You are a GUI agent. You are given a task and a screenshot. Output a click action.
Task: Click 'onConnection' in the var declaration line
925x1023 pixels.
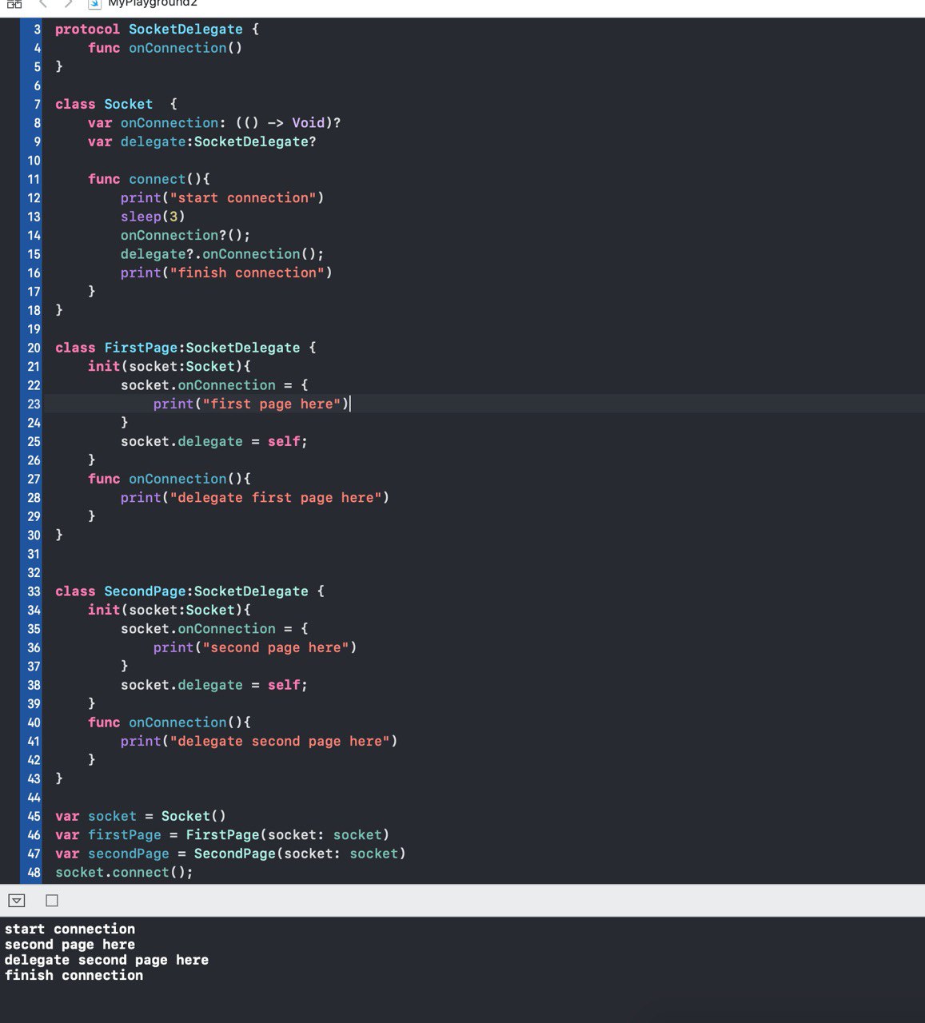[169, 123]
